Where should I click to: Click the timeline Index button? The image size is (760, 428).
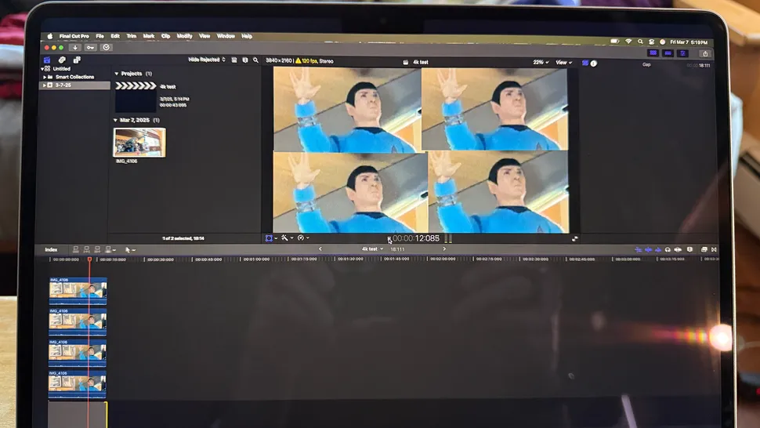click(51, 249)
